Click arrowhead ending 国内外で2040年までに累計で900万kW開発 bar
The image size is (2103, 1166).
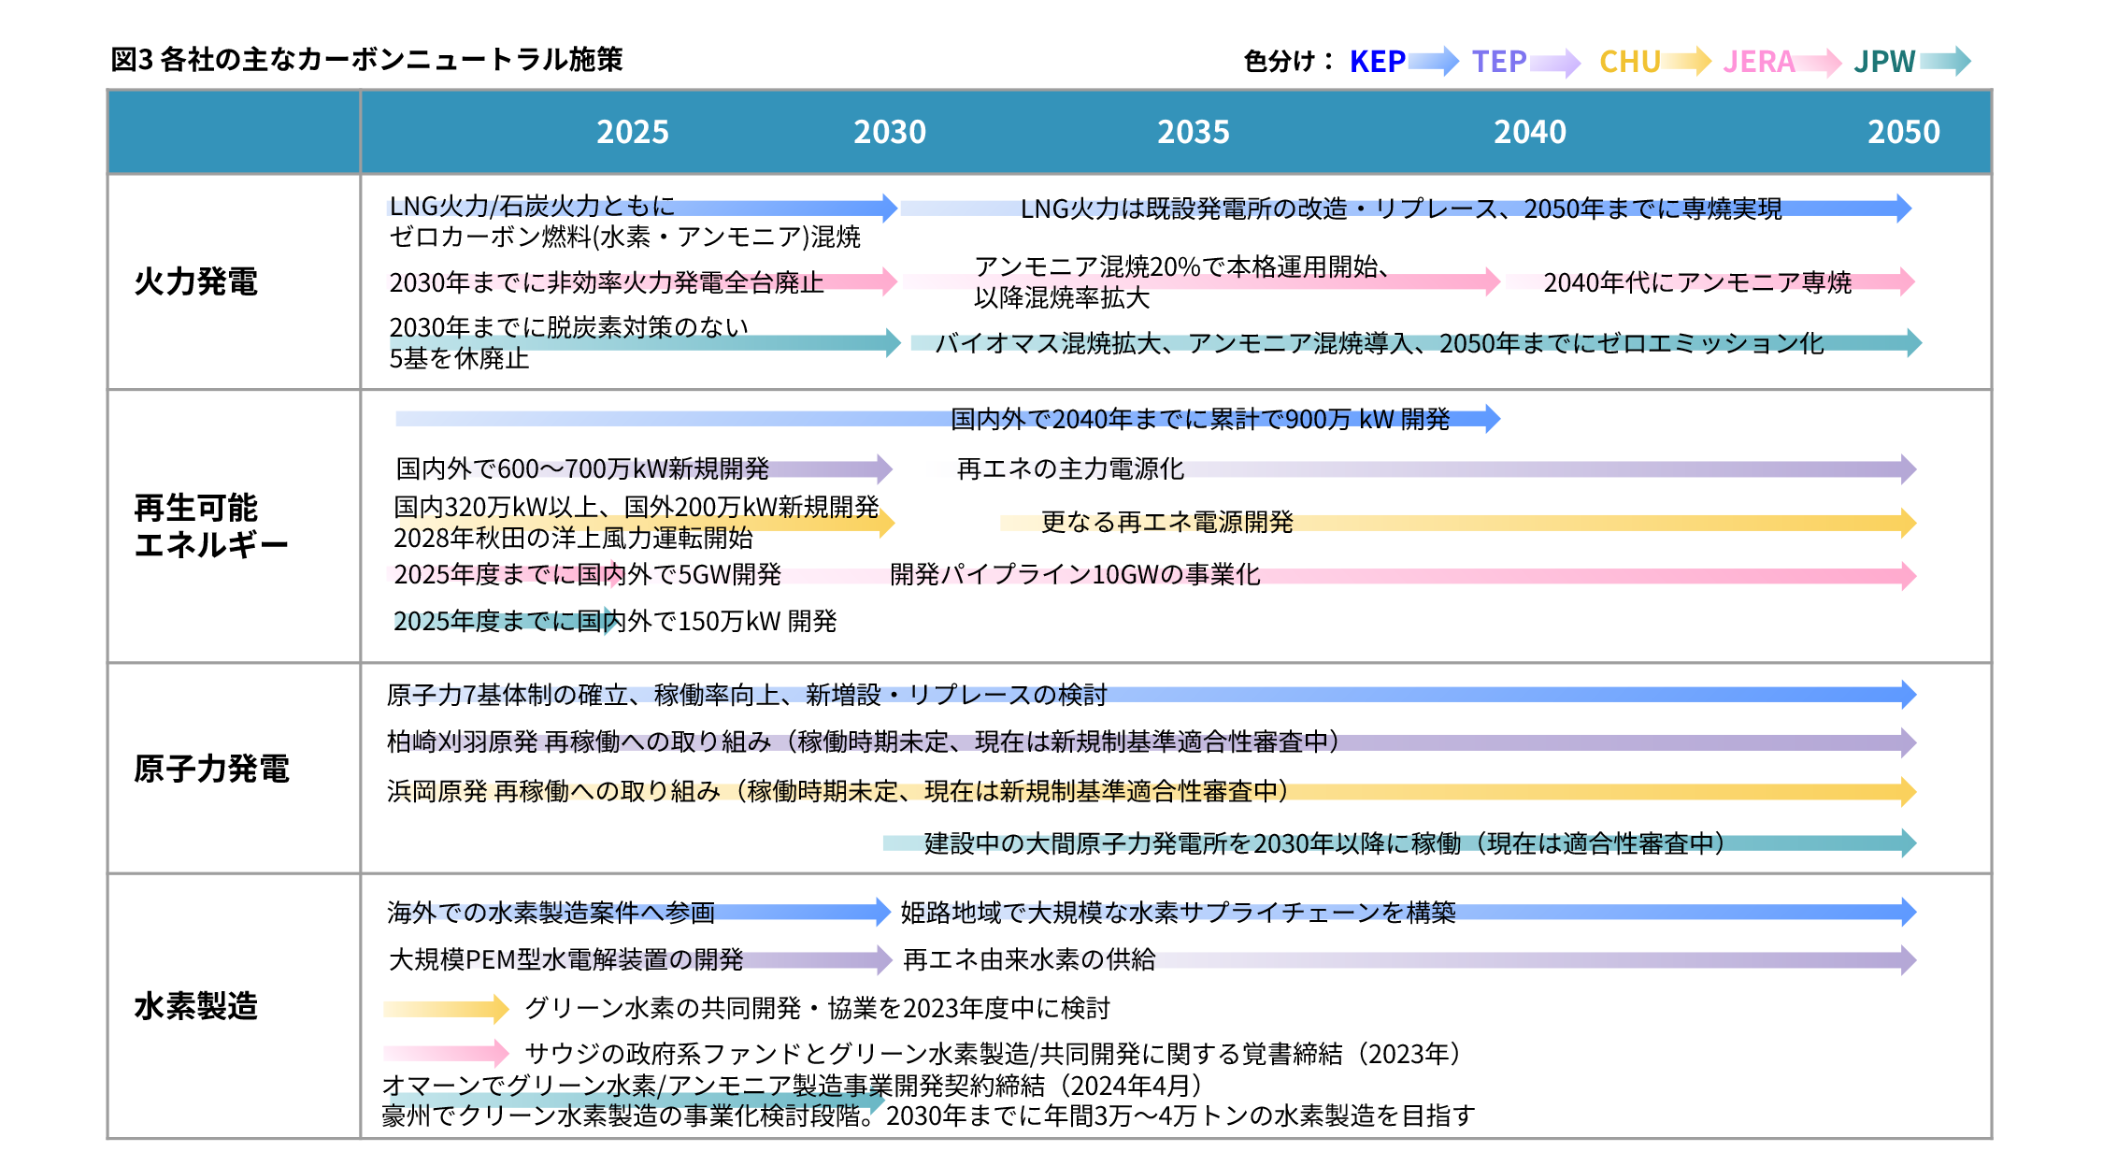click(x=1492, y=418)
